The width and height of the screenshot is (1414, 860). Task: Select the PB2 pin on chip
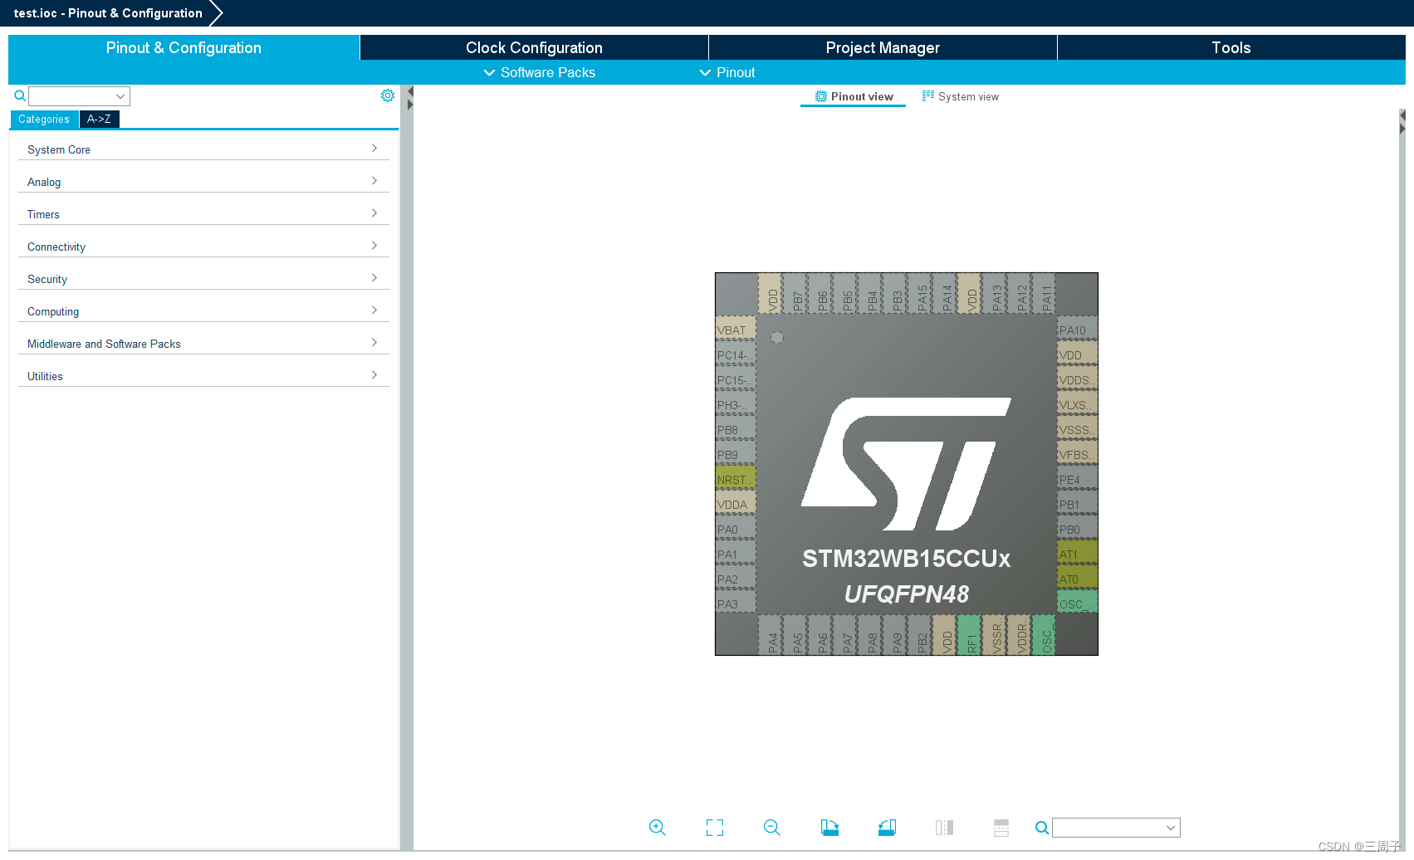[920, 635]
